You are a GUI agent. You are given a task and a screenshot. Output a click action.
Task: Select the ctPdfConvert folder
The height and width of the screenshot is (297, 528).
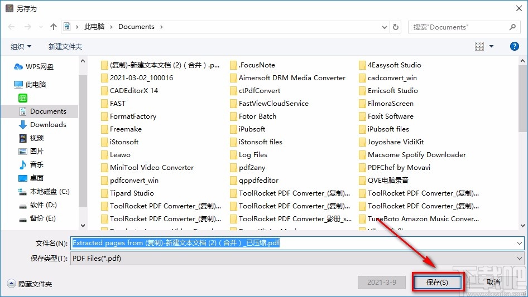(255, 91)
